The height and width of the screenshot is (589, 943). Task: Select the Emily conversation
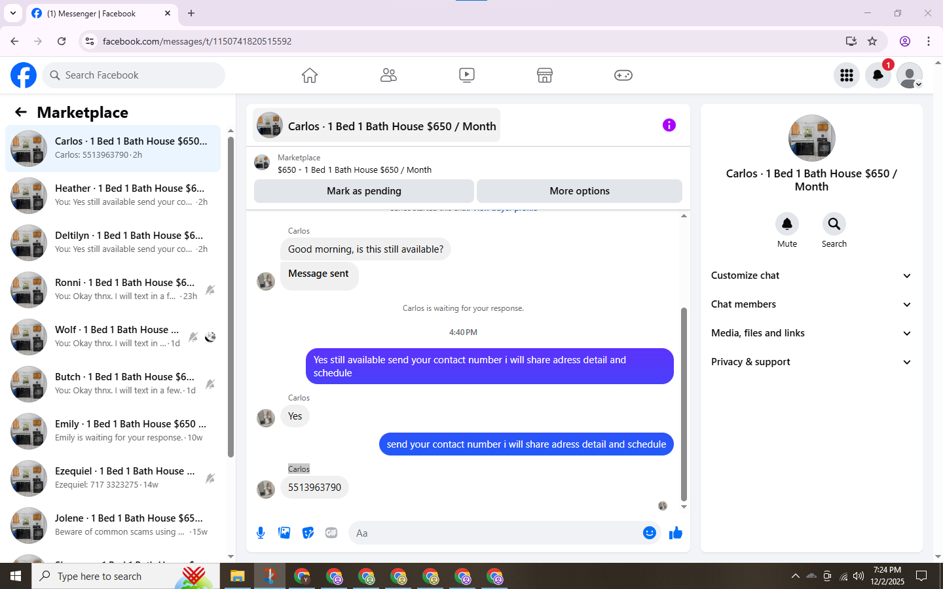[x=113, y=431]
